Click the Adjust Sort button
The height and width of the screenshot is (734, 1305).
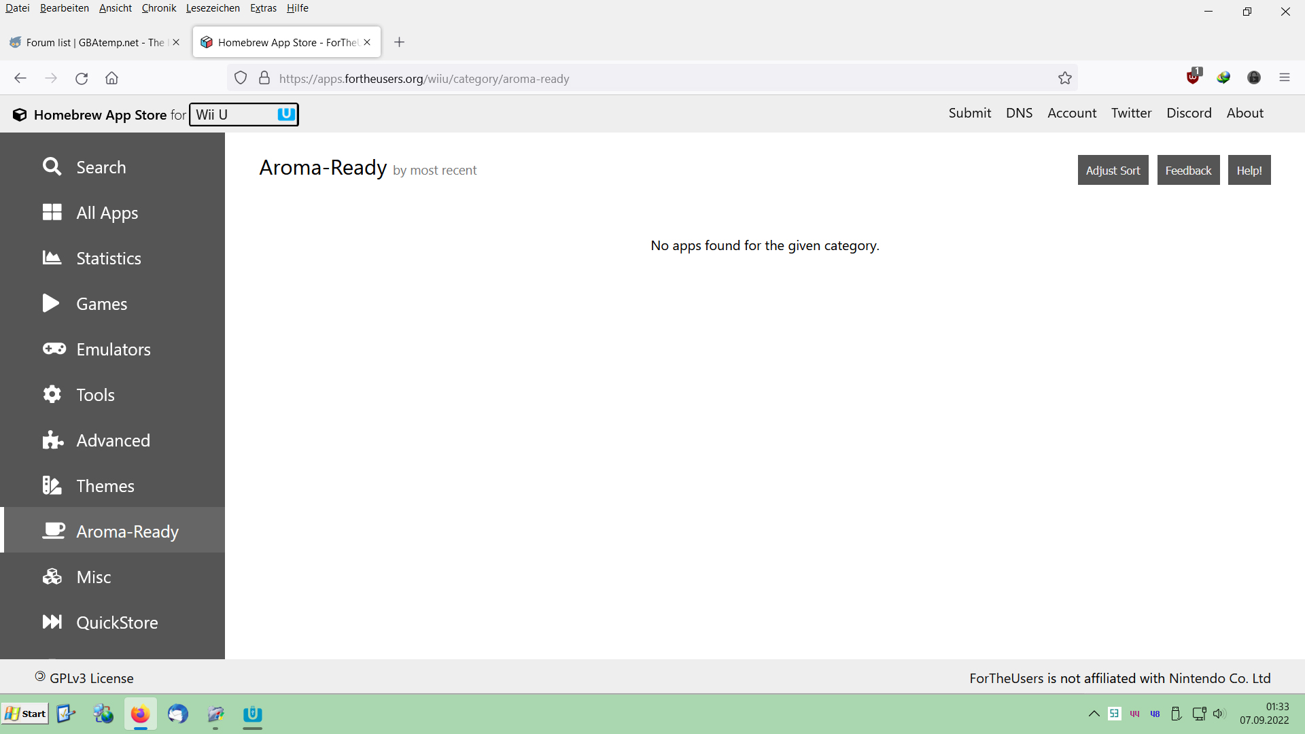point(1113,170)
